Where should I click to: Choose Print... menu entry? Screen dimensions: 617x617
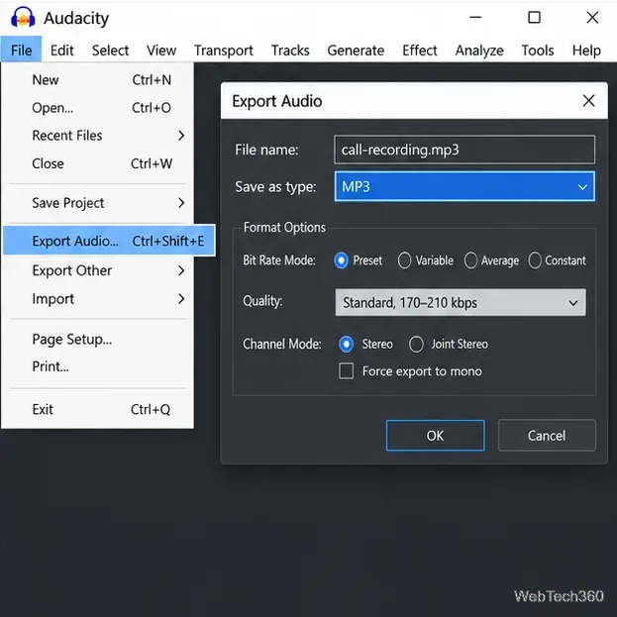point(98,366)
